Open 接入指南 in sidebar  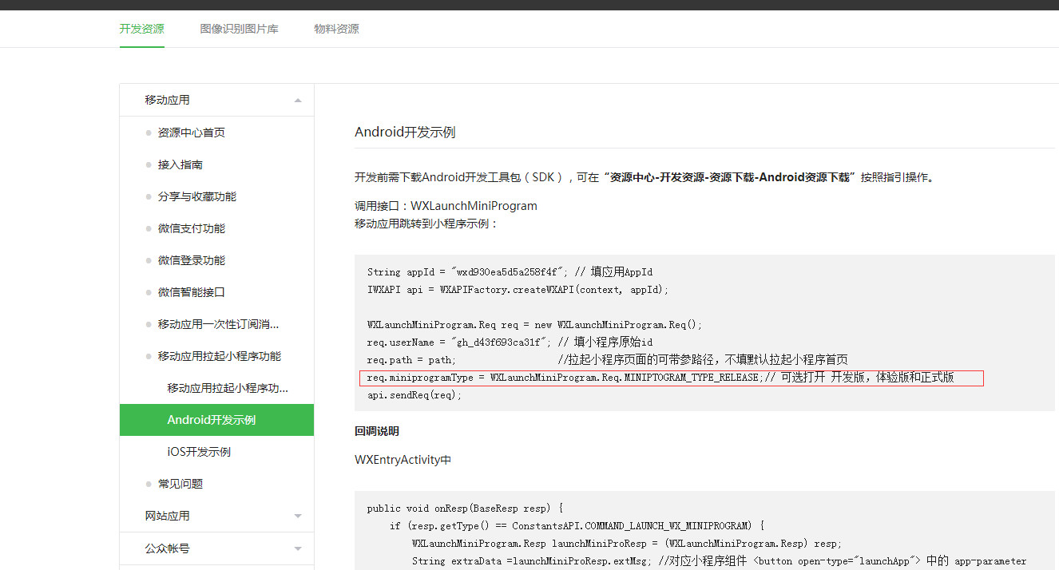pos(180,164)
